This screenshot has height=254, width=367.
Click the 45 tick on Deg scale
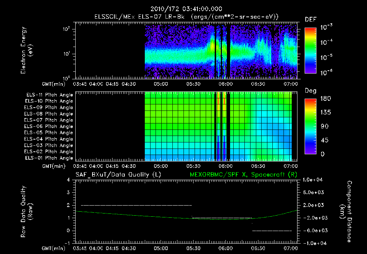(325, 140)
